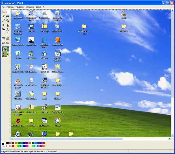The height and width of the screenshot is (154, 175).
Task: Close the Paint window
Action: point(172,3)
